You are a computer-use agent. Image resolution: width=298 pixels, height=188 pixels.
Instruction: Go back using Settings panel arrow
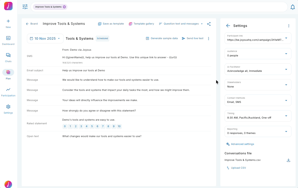pos(228,26)
